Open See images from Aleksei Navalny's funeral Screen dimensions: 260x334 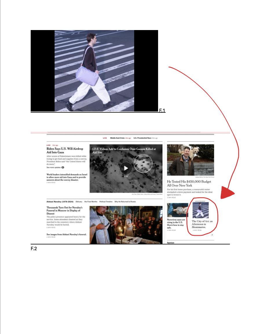[x=67, y=234]
